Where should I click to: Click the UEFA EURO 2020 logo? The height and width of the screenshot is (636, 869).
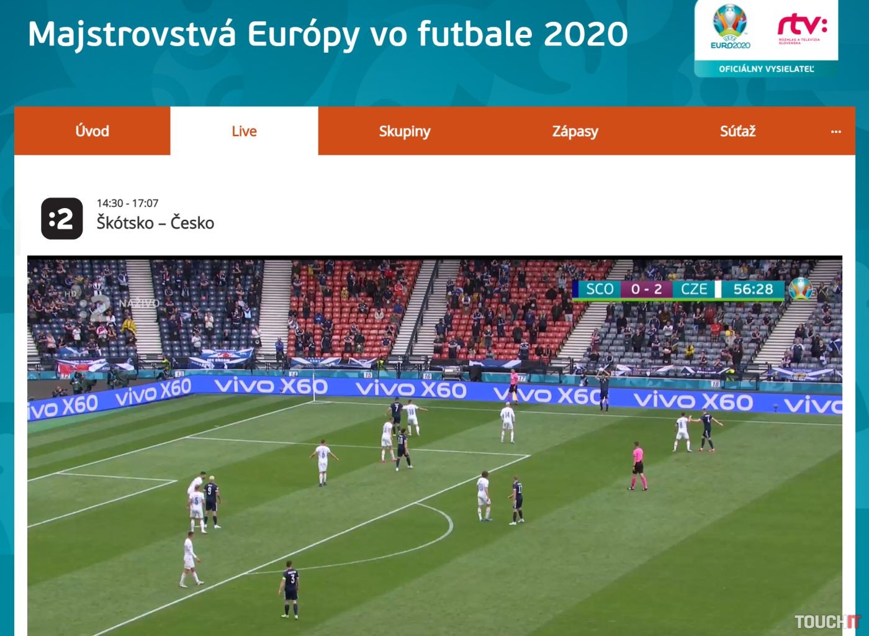point(731,27)
